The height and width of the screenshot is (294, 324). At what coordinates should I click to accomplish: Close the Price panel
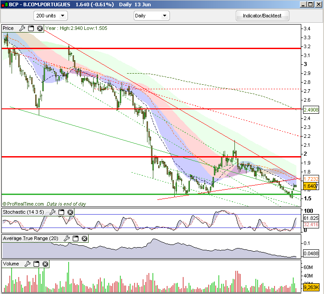click(40, 29)
